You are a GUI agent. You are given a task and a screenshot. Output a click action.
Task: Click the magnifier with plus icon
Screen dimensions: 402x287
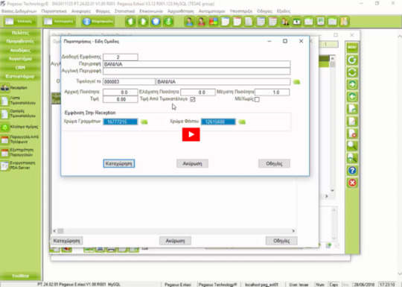pyautogui.click(x=352, y=158)
